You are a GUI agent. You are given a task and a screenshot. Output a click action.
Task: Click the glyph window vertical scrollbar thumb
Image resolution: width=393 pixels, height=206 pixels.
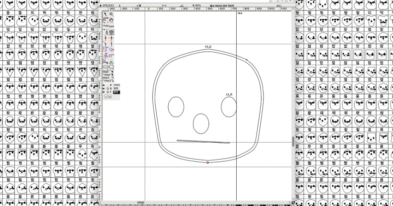click(x=293, y=142)
